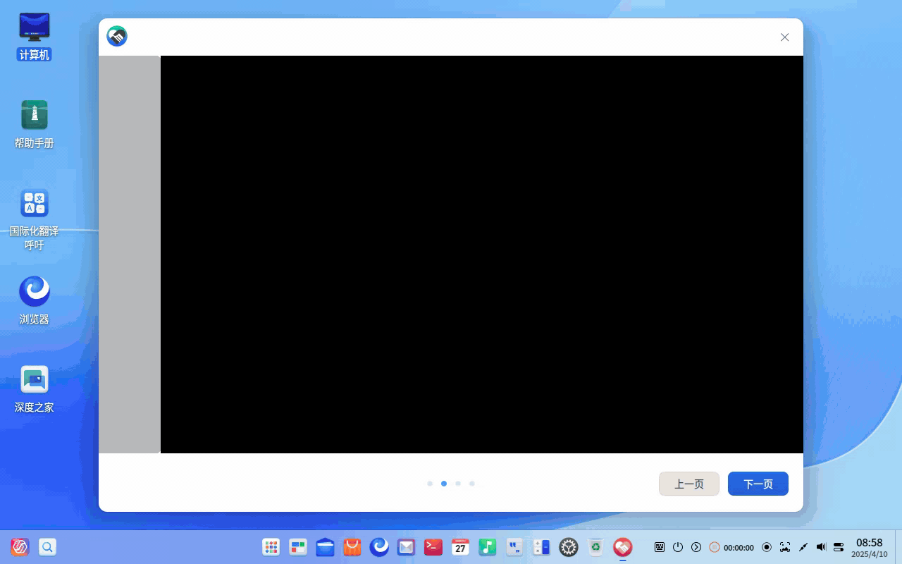The width and height of the screenshot is (902, 564).
Task: Click the power button in the tray
Action: tap(678, 547)
